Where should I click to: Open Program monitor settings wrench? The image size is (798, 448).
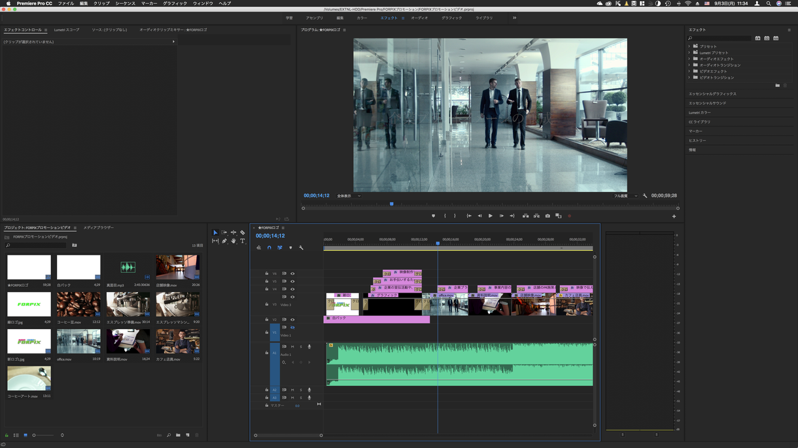tap(645, 196)
